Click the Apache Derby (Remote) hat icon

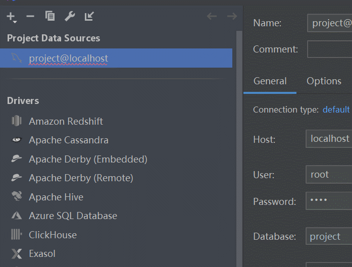17,178
